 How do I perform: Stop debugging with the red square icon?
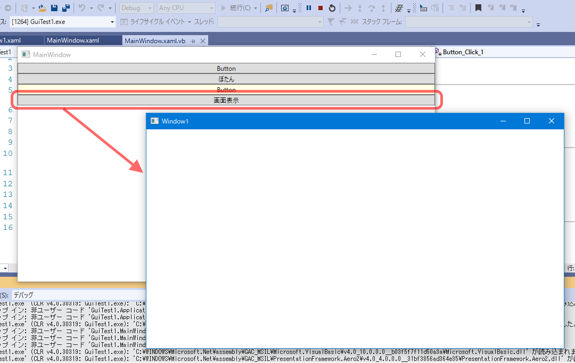click(321, 7)
